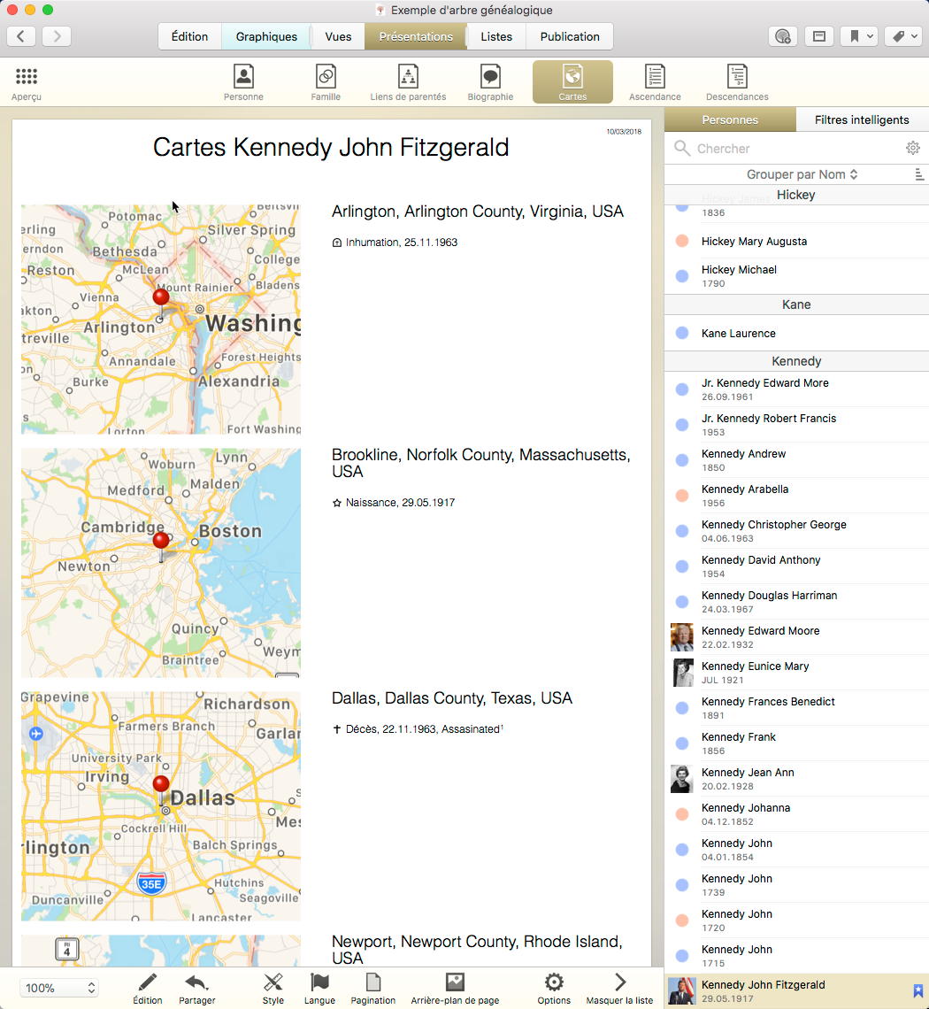929x1009 pixels.
Task: Select Kennedy Johanna in the list
Action: 796,814
